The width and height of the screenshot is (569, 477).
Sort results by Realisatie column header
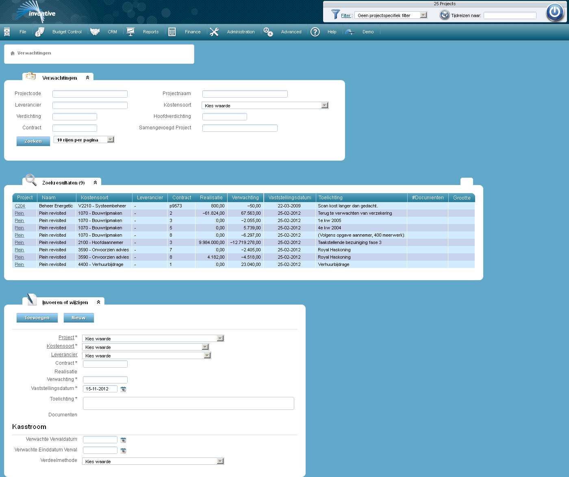(211, 198)
